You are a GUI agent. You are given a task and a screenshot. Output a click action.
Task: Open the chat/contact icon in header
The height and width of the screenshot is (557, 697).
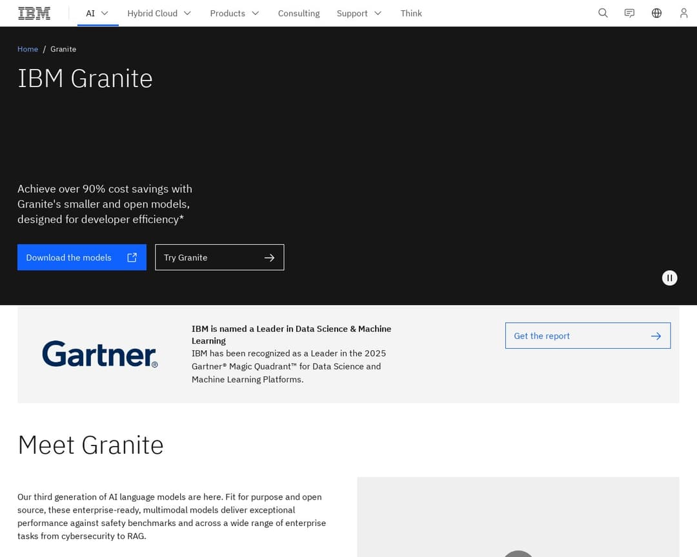click(x=629, y=14)
